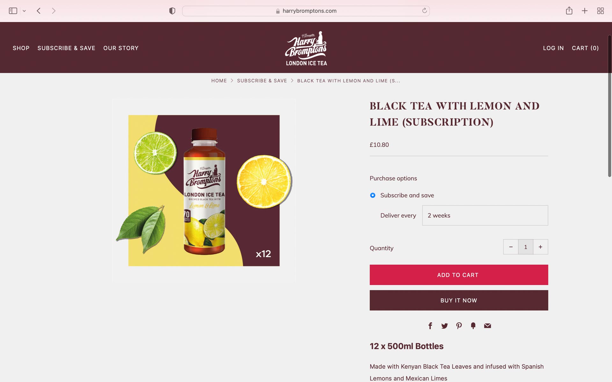This screenshot has width=612, height=382.
Task: Add product with ADD TO CART
Action: coord(459,275)
